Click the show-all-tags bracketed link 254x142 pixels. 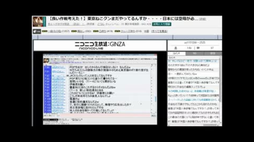[x=159, y=31]
